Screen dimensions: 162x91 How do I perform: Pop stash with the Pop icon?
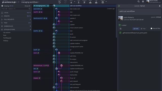coord(96,2)
